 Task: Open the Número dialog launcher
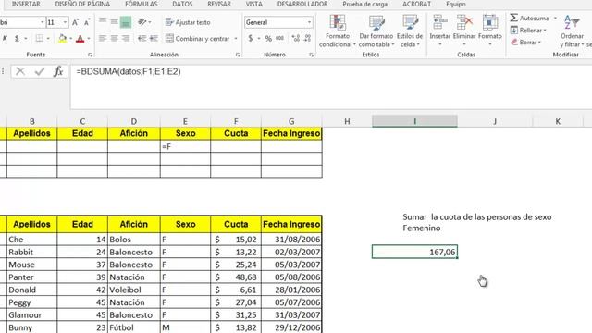pyautogui.click(x=311, y=55)
